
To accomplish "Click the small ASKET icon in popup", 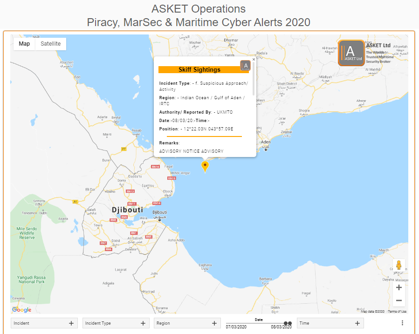I will 245,65.
